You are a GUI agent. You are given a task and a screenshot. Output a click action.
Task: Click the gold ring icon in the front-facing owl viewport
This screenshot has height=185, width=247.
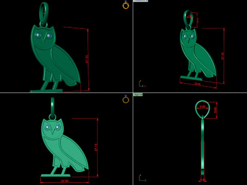[126, 99]
